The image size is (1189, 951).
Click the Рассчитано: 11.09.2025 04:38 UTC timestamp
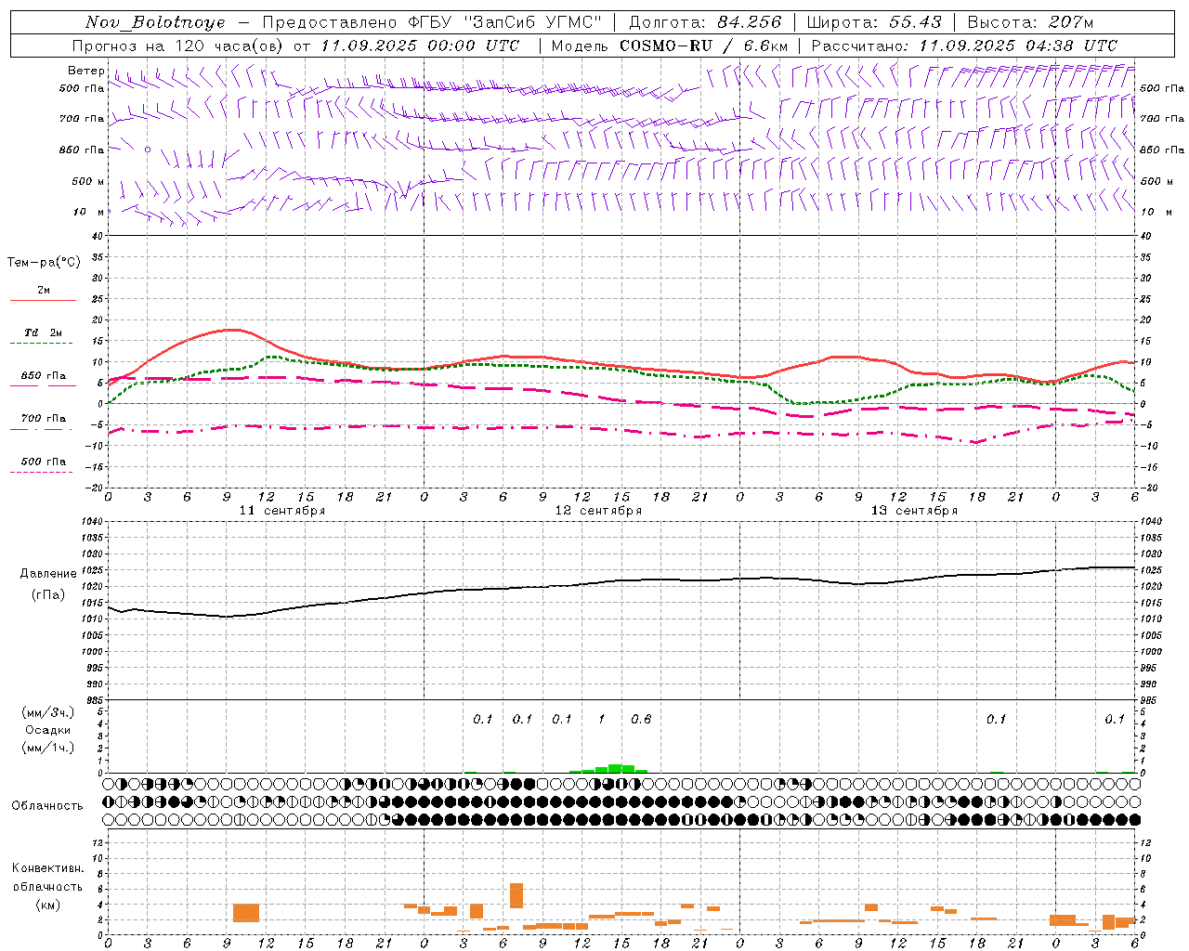[964, 46]
